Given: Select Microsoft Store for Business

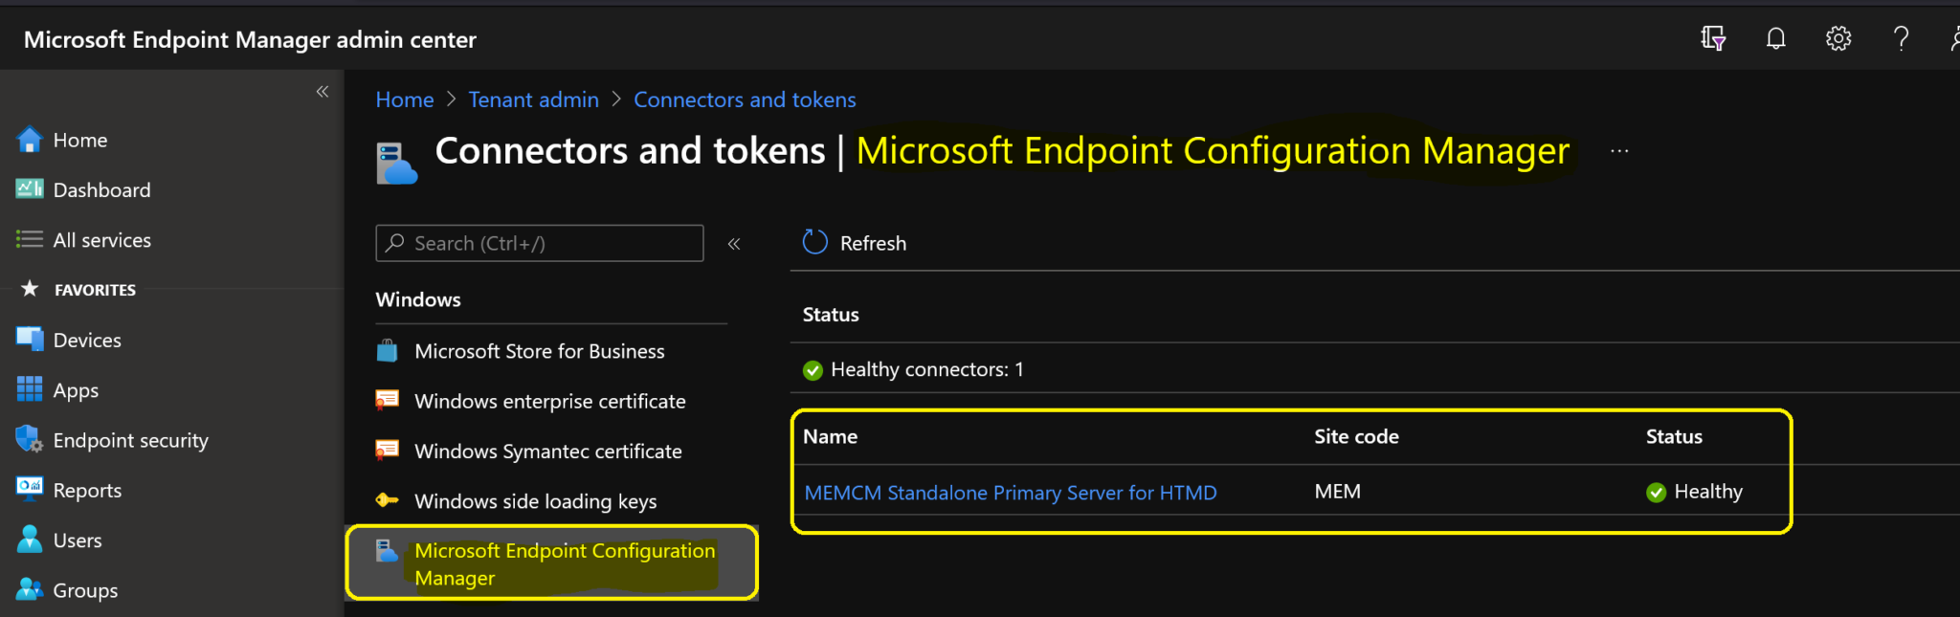Looking at the screenshot, I should pyautogui.click(x=540, y=351).
